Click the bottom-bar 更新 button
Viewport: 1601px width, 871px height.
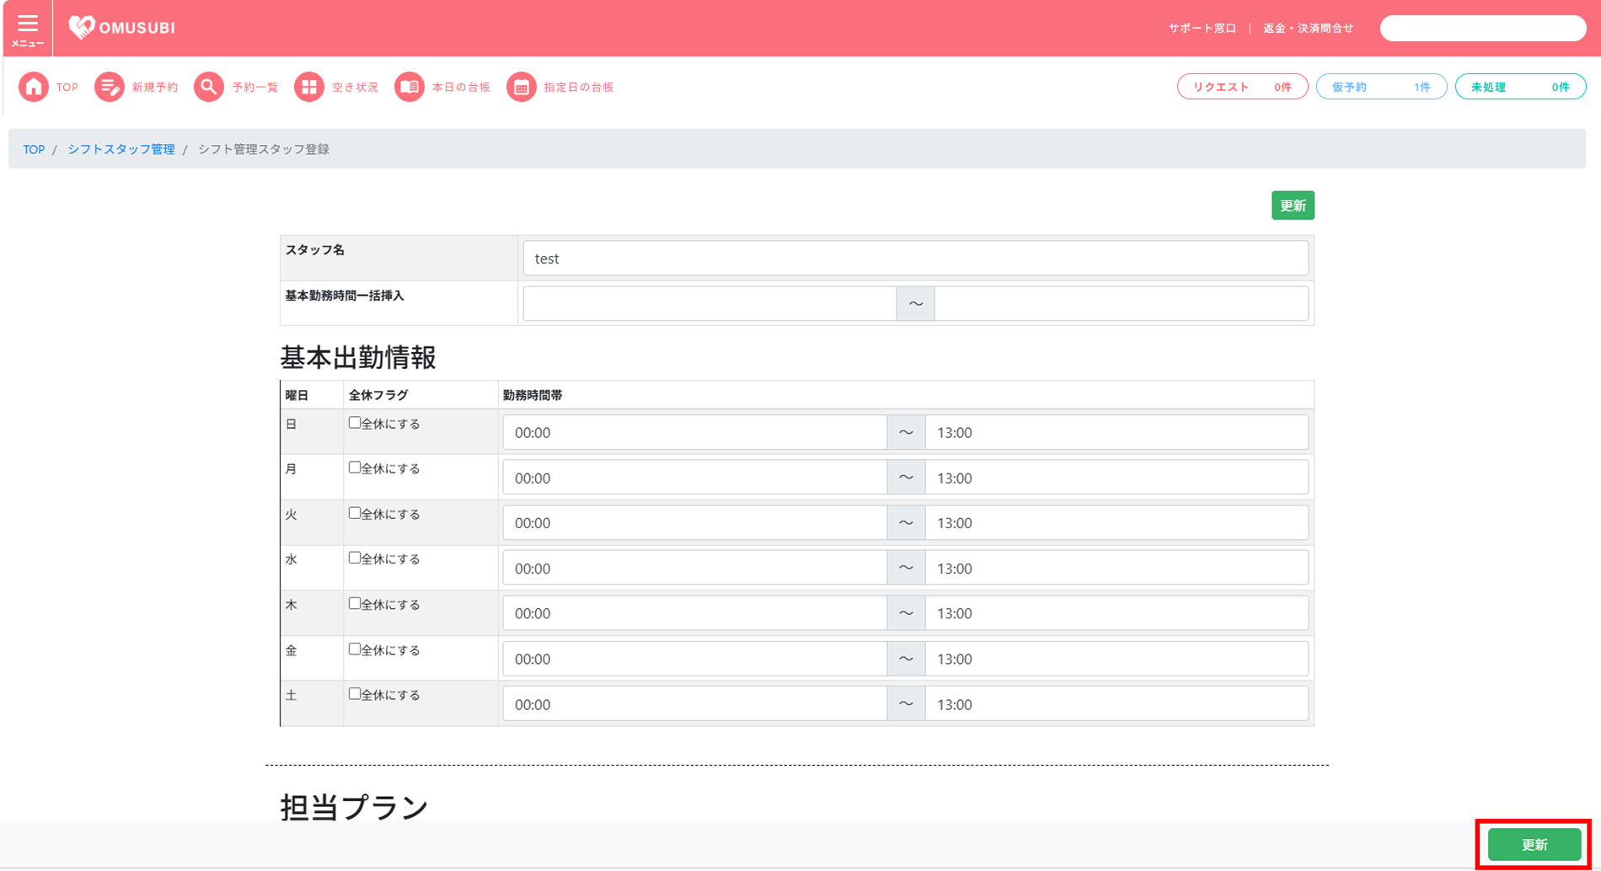1534,844
